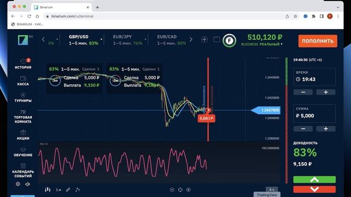
Task: Select the EUR/JPY asset tab
Action: point(128,40)
